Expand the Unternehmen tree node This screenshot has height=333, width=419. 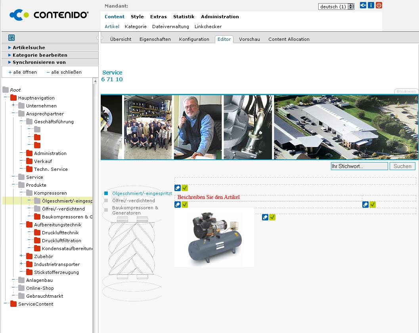tap(13, 105)
